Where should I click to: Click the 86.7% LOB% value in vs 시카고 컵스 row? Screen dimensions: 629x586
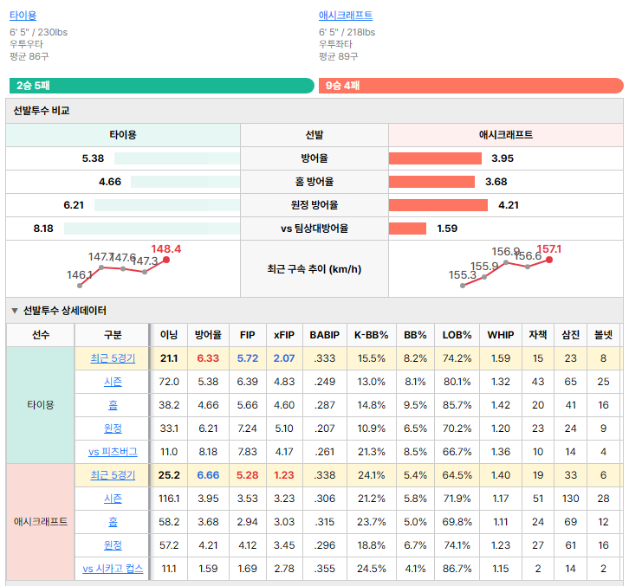point(457,569)
